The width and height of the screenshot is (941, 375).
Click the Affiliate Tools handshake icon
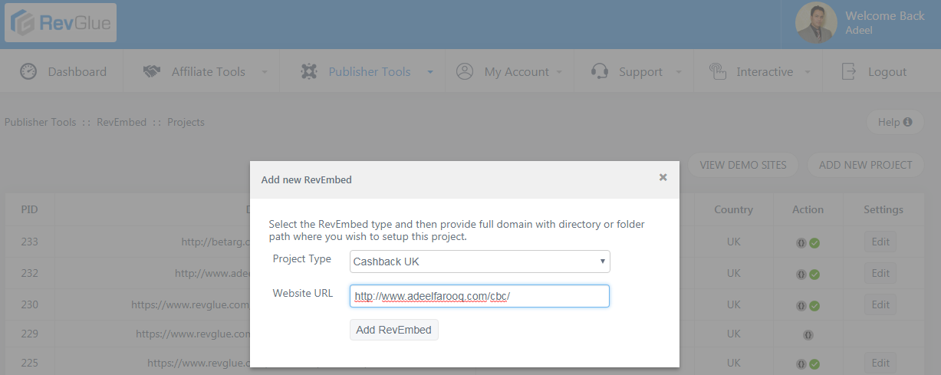(x=152, y=71)
